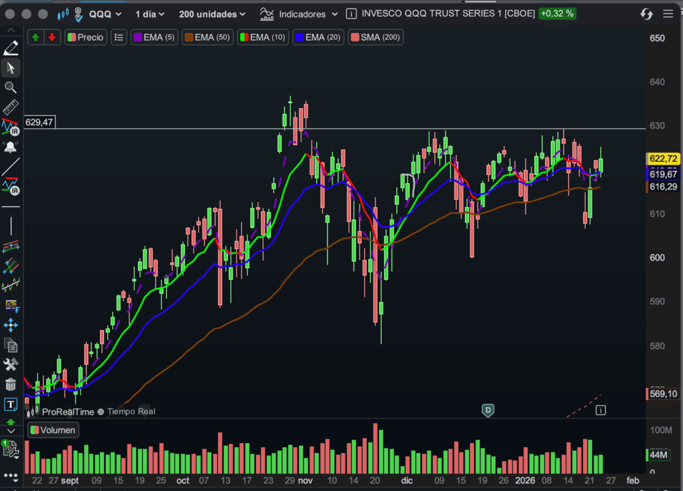Click the EMA (20) blue color swatch
This screenshot has height=491, width=683.
pyautogui.click(x=299, y=37)
